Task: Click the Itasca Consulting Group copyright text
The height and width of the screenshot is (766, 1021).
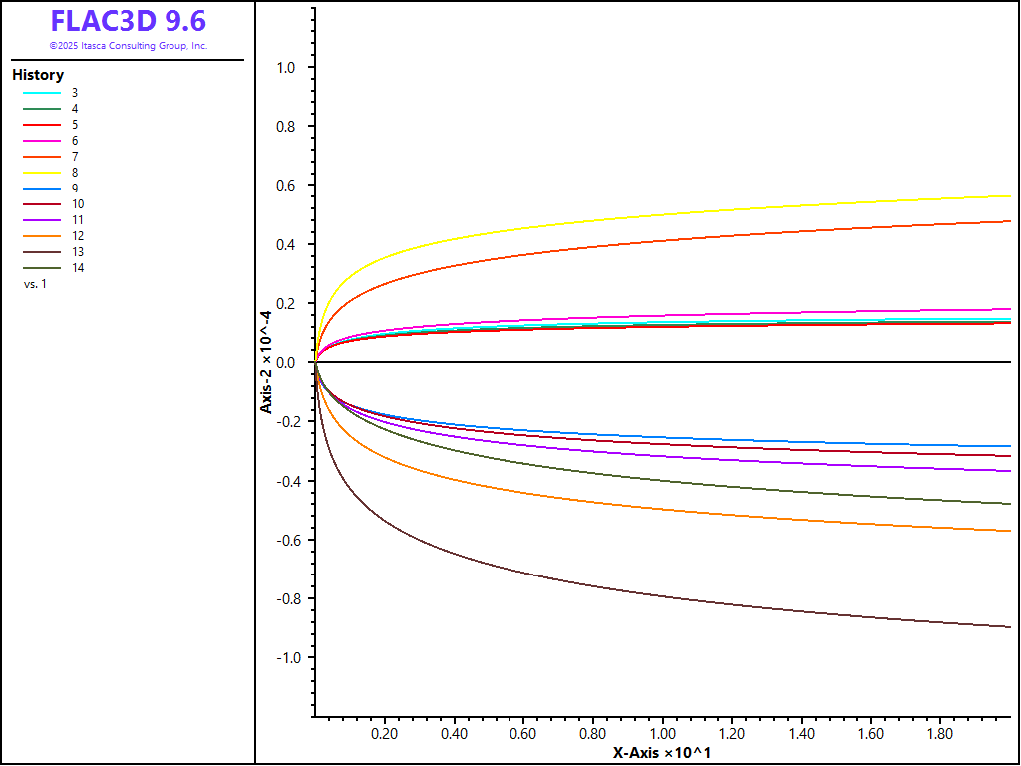Action: (128, 46)
